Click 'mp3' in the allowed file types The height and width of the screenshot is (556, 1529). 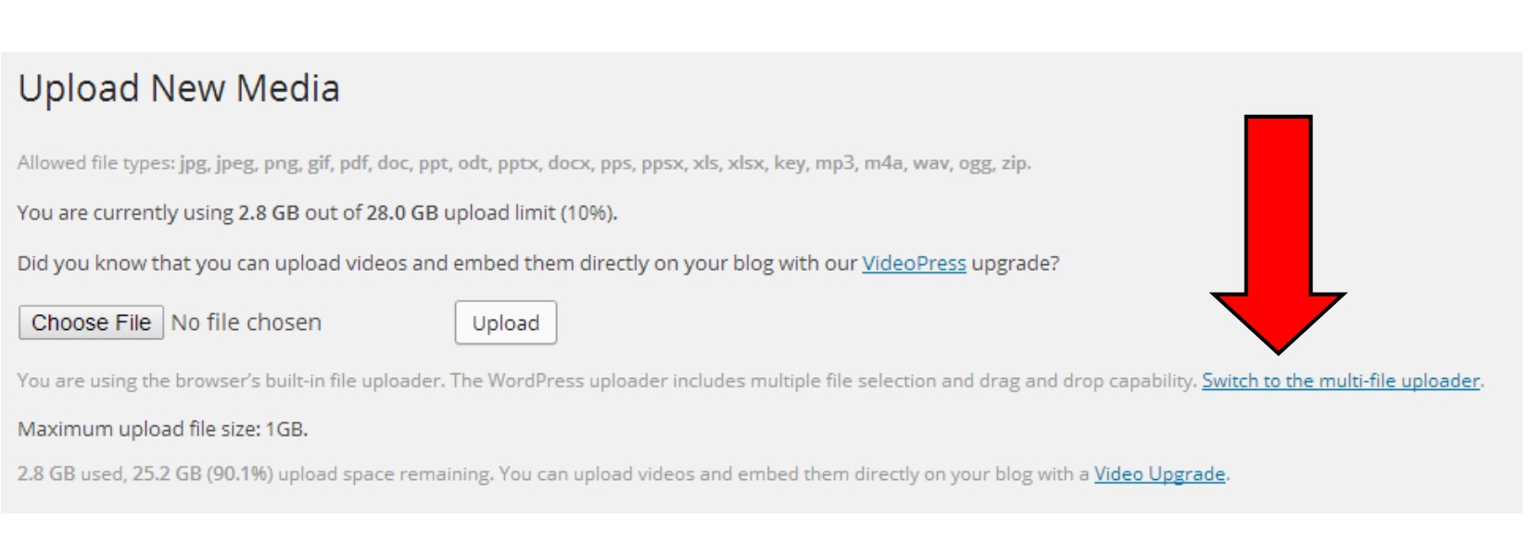click(834, 163)
